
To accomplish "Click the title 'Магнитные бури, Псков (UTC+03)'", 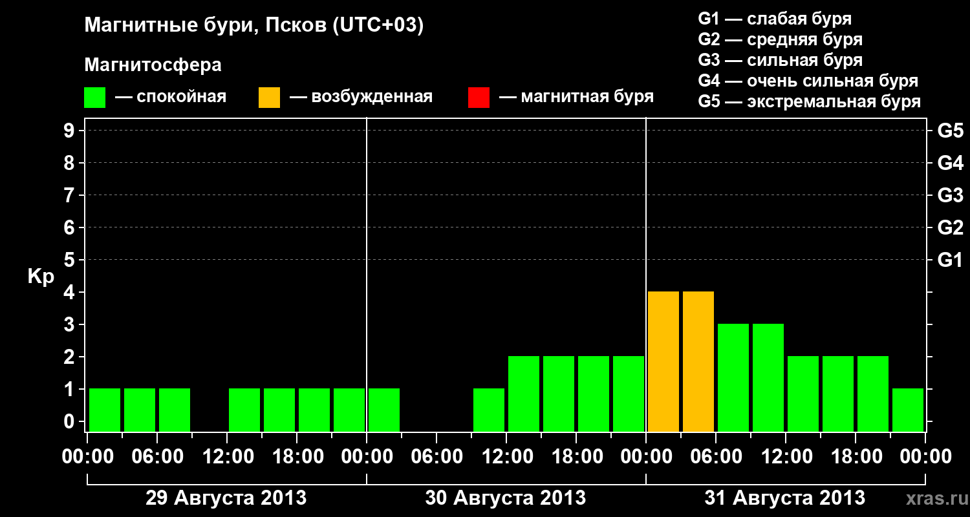I will click(x=254, y=26).
